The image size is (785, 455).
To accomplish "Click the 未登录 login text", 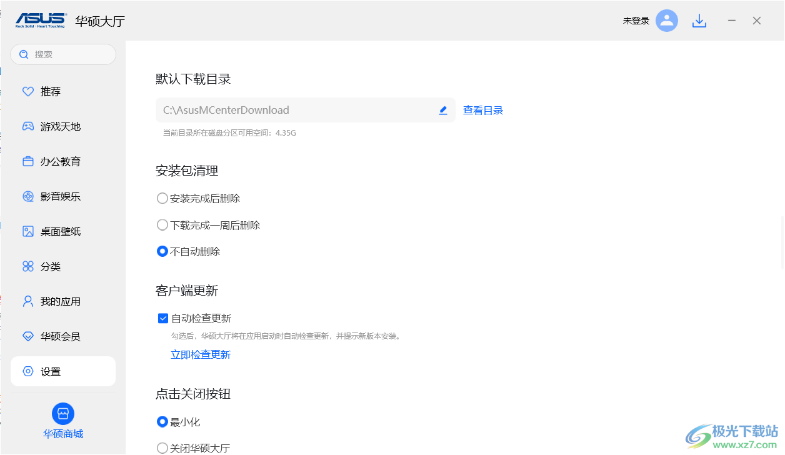I will click(636, 21).
